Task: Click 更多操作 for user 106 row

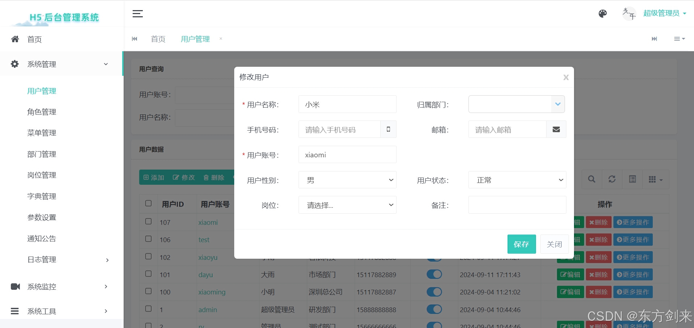Action: (x=633, y=240)
